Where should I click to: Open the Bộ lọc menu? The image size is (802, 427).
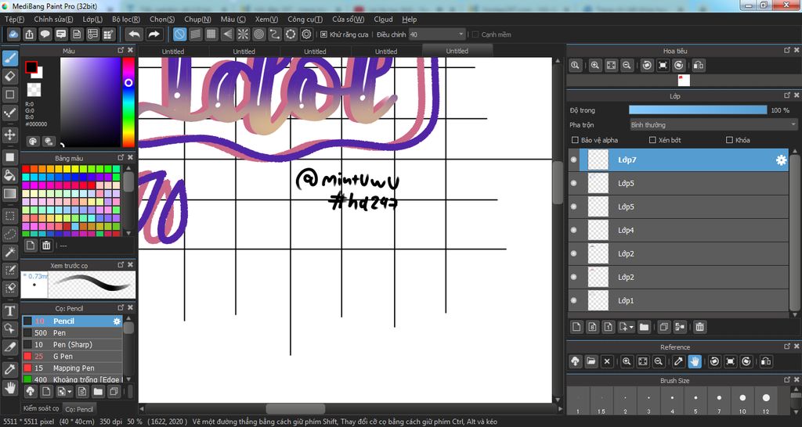click(126, 20)
